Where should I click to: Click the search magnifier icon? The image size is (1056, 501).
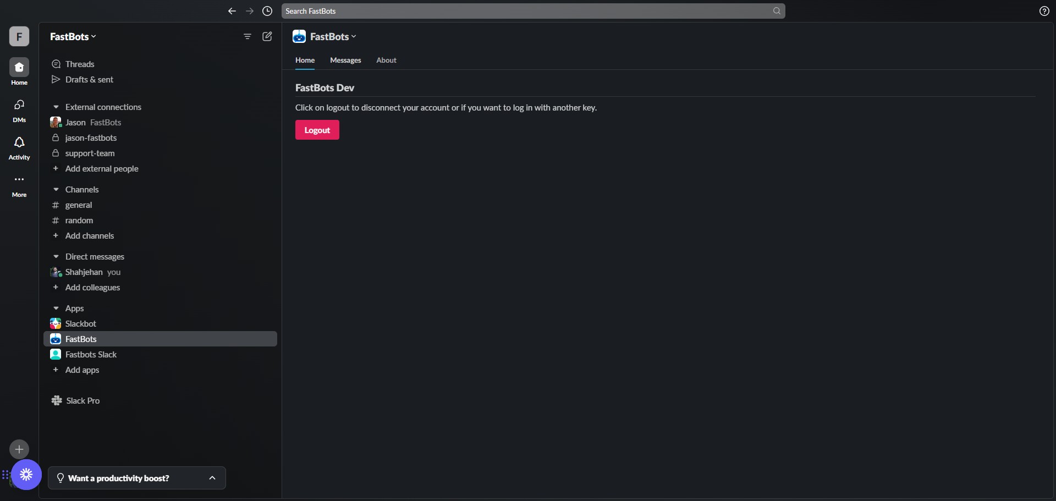click(x=777, y=11)
